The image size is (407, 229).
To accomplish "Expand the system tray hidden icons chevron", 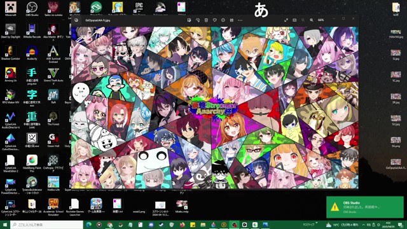I will 363,225.
